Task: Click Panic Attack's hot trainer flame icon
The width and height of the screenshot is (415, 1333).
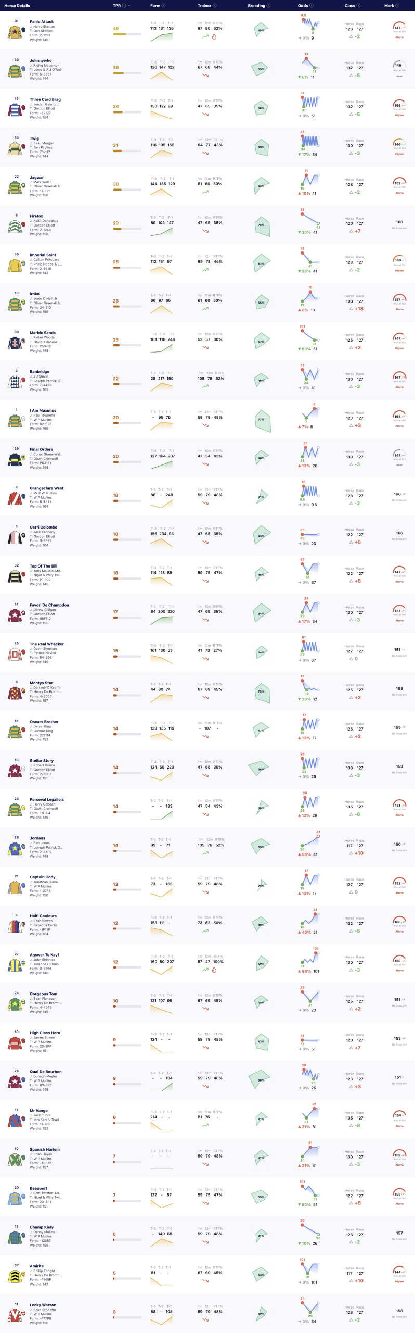Action: 214,36
